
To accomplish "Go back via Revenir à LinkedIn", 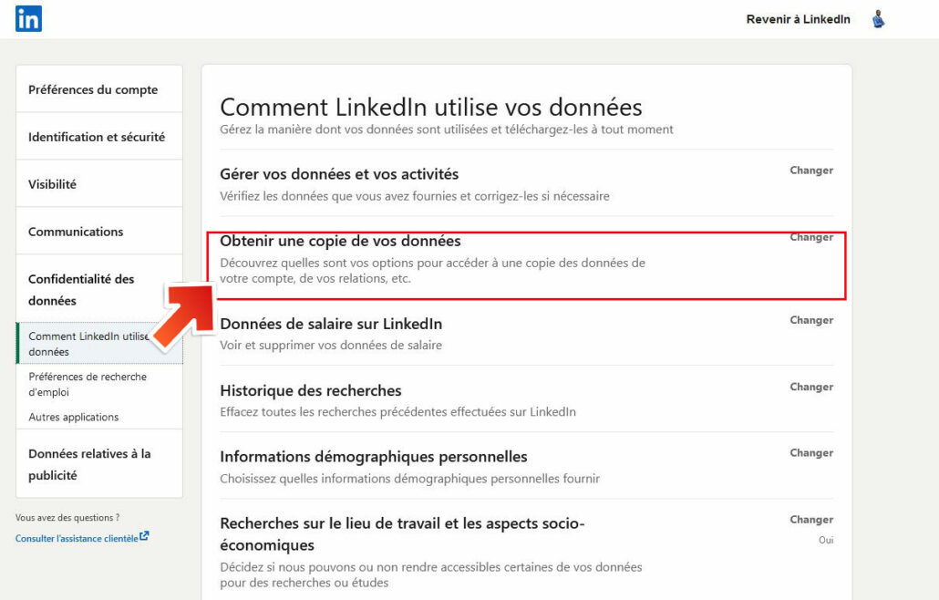I will [x=798, y=19].
